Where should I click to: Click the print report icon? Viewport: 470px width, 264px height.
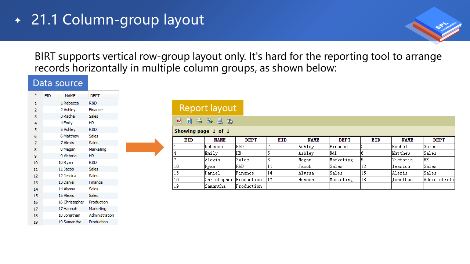(x=220, y=121)
